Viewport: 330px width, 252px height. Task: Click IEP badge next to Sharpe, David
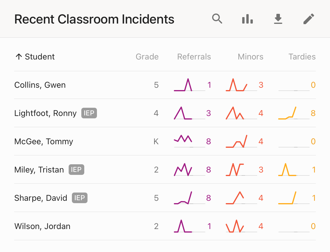pos(80,198)
